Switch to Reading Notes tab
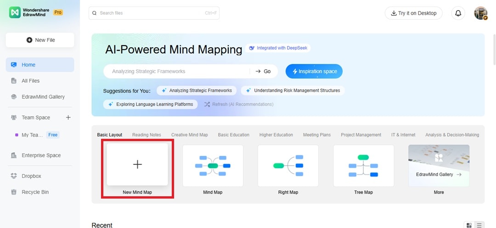The width and height of the screenshot is (496, 228). (x=147, y=135)
